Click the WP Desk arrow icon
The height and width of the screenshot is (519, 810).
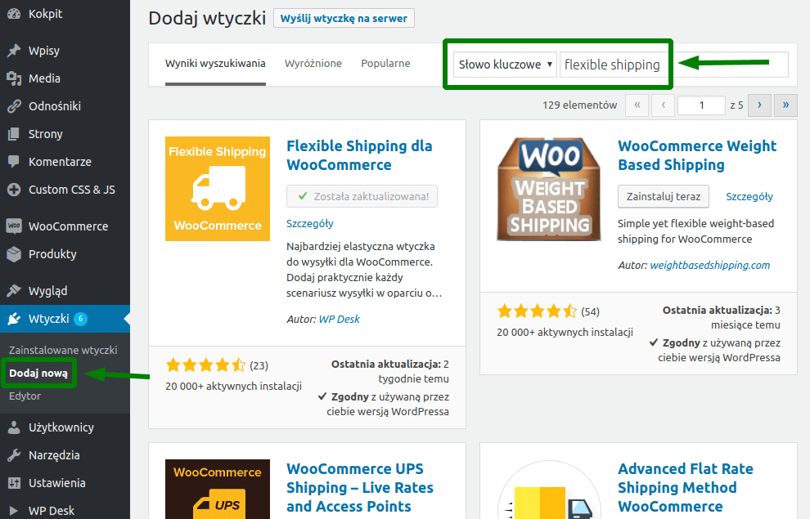click(14, 511)
